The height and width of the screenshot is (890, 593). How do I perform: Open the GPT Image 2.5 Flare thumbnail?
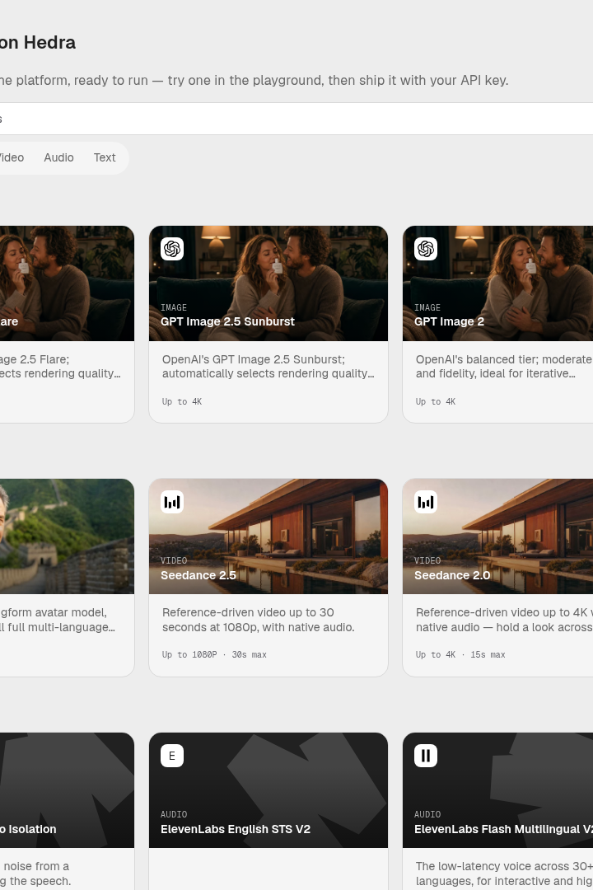[67, 283]
